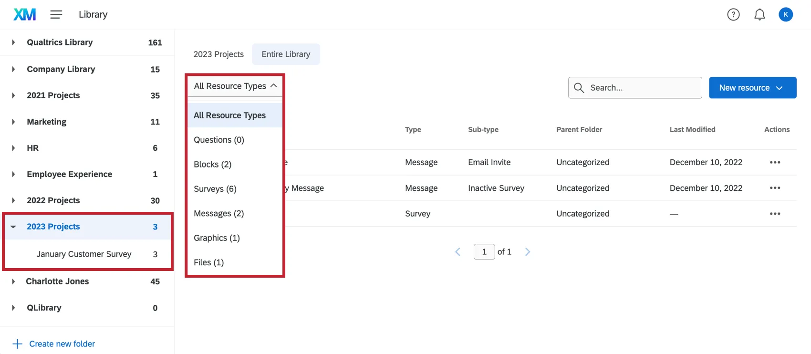The image size is (811, 354).
Task: Open the notifications bell
Action: [759, 15]
